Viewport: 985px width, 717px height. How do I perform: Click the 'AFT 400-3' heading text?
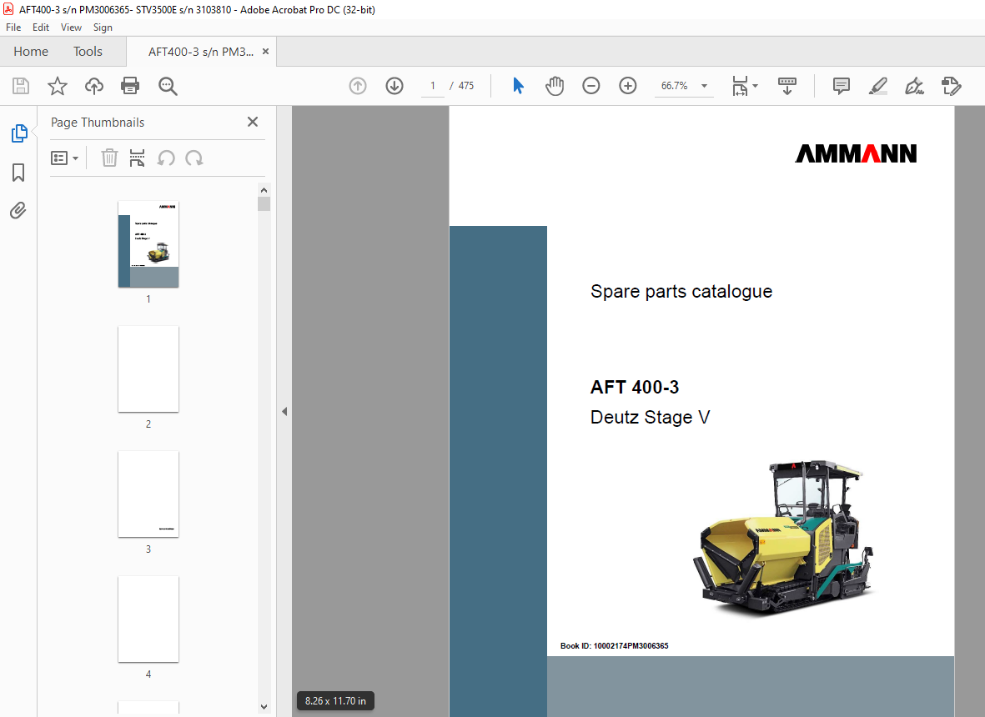635,387
